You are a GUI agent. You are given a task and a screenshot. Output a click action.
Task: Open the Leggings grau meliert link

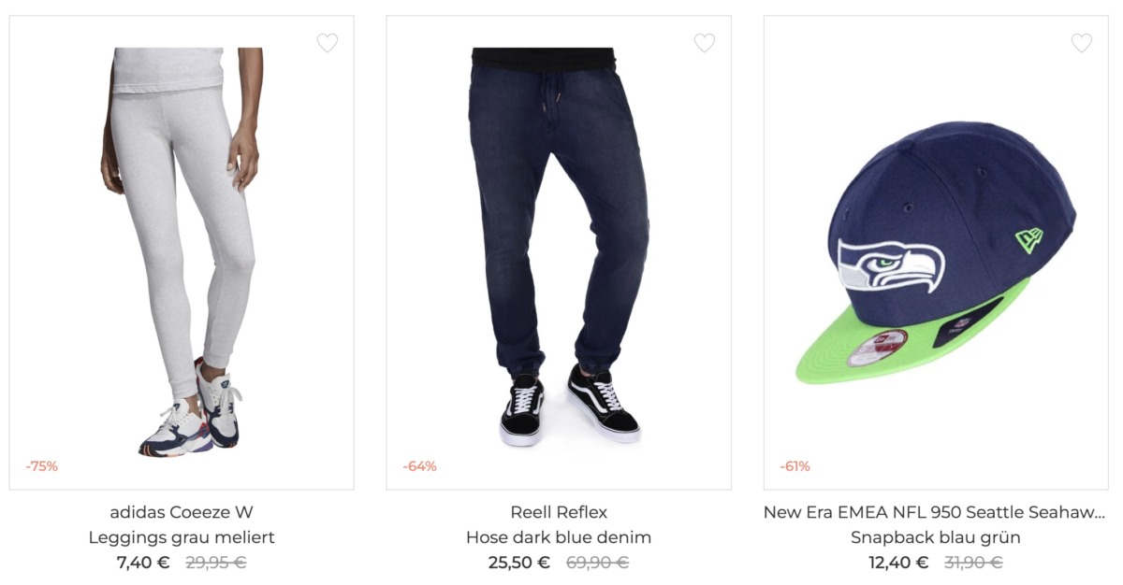click(182, 537)
